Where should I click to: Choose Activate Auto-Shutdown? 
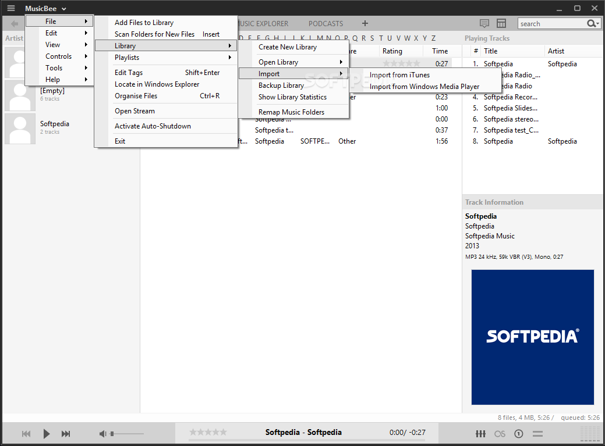(x=165, y=126)
